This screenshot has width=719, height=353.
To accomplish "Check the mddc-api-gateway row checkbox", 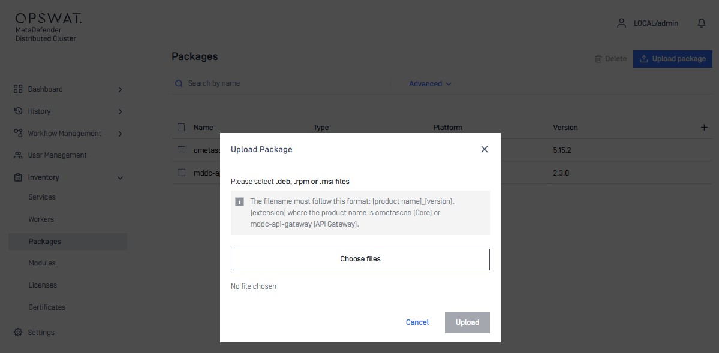I will pyautogui.click(x=181, y=173).
